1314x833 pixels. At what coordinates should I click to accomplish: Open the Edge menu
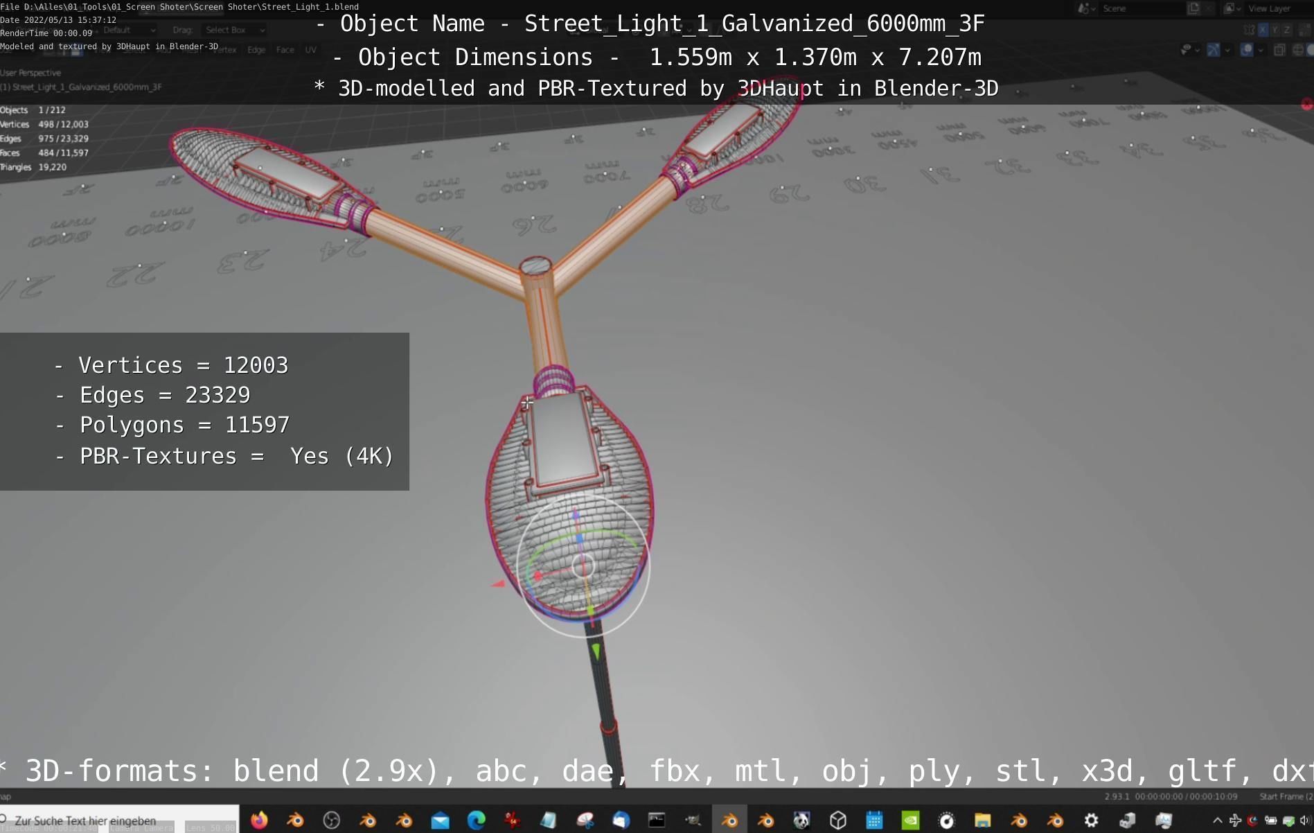coord(256,50)
